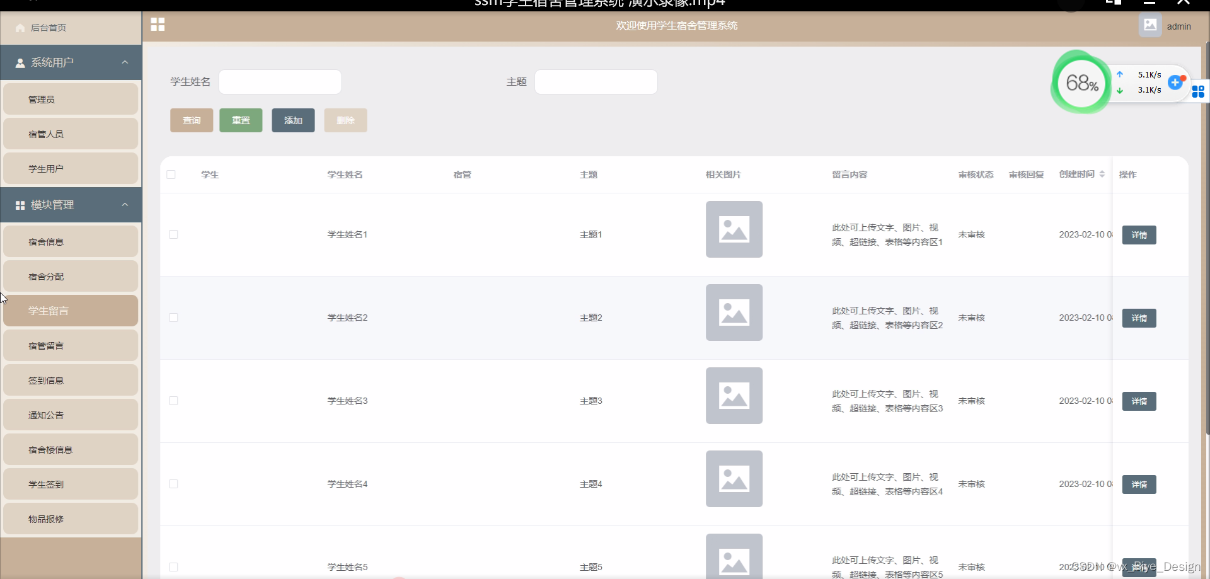Open 宿舍分配 menu item
1210x579 pixels.
71,276
